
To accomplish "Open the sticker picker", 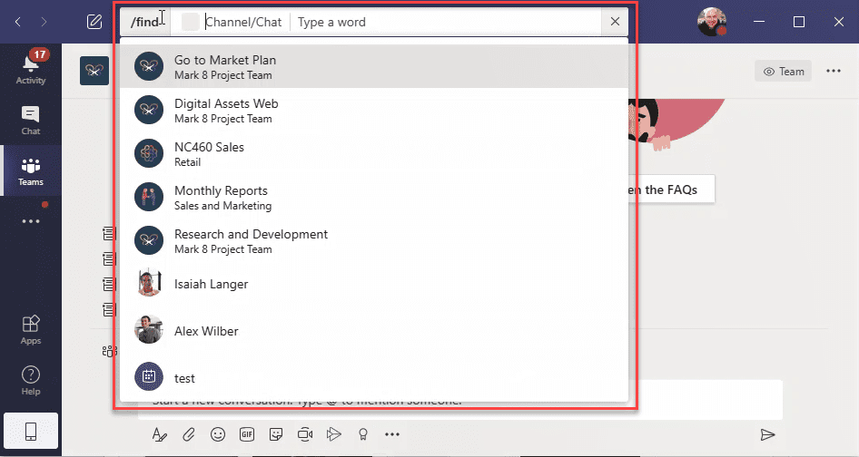I will click(276, 434).
